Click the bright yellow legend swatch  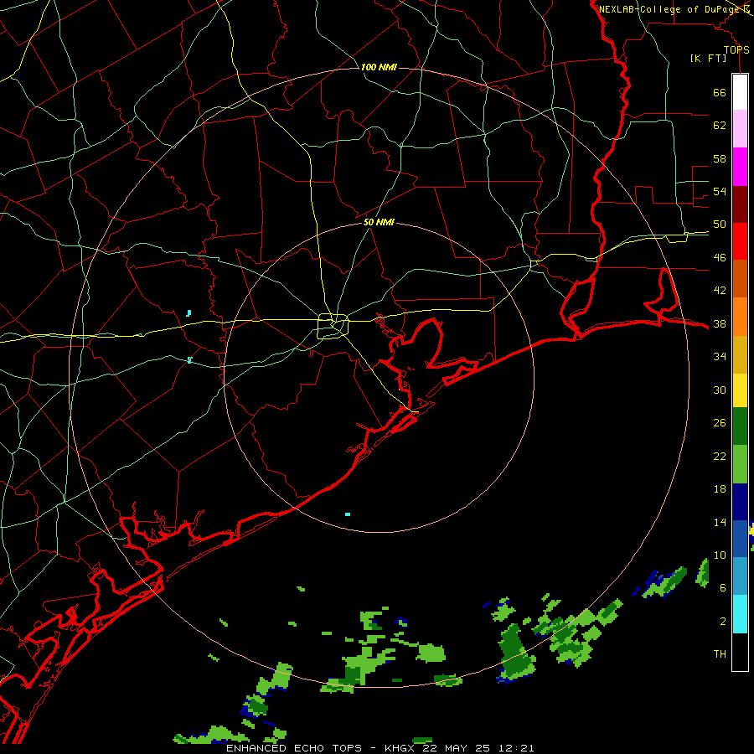coord(740,390)
